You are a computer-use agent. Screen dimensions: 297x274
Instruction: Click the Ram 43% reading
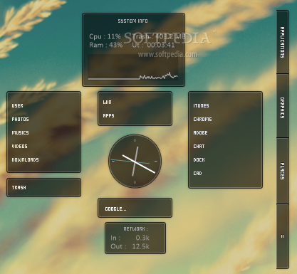click(106, 45)
